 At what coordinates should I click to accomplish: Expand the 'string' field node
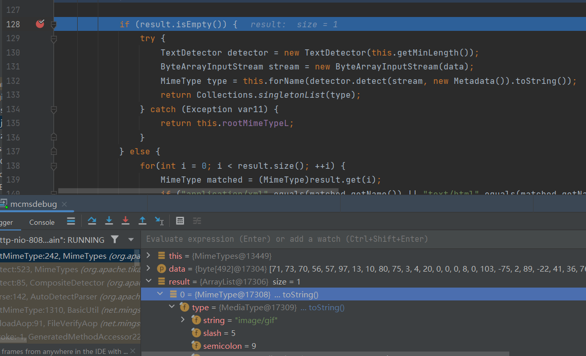[183, 320]
